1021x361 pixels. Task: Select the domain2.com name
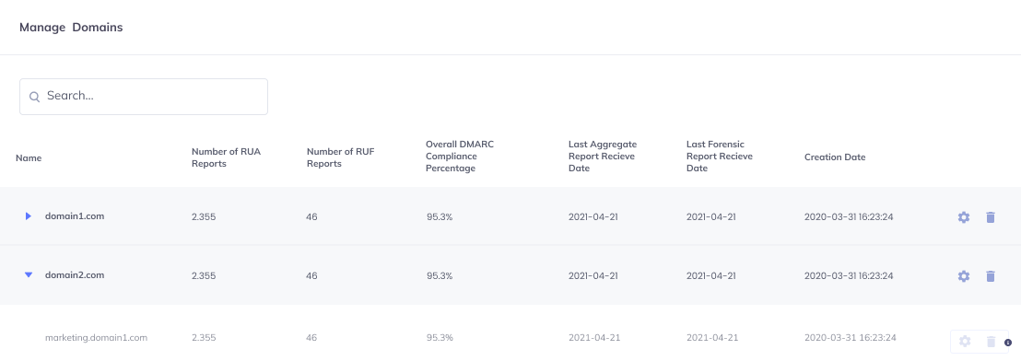[x=75, y=275]
